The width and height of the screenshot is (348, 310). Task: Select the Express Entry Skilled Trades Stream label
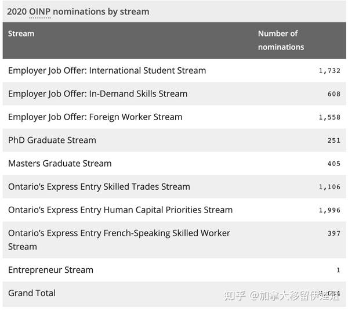coord(99,187)
